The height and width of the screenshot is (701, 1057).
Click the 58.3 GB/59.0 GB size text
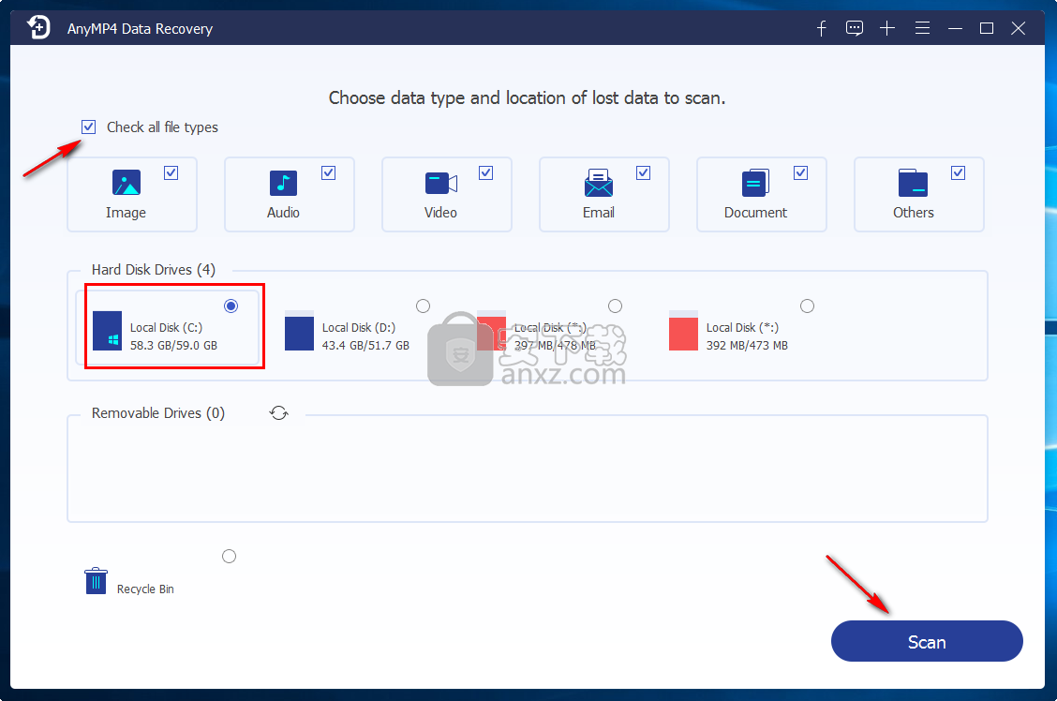point(174,345)
